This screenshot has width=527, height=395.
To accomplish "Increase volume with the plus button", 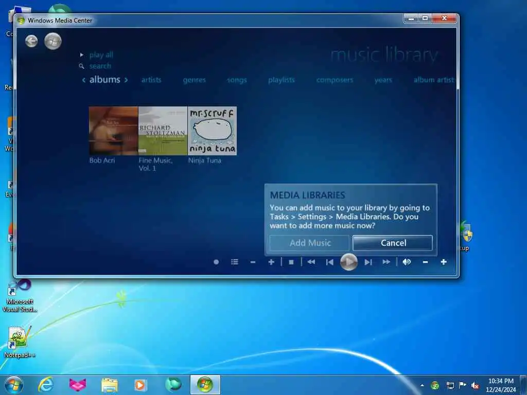I will tap(444, 262).
